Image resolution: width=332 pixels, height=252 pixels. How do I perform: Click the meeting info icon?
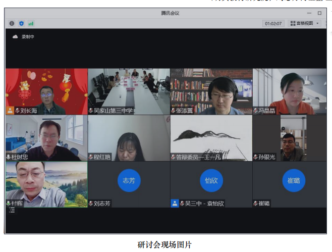coord(12,23)
